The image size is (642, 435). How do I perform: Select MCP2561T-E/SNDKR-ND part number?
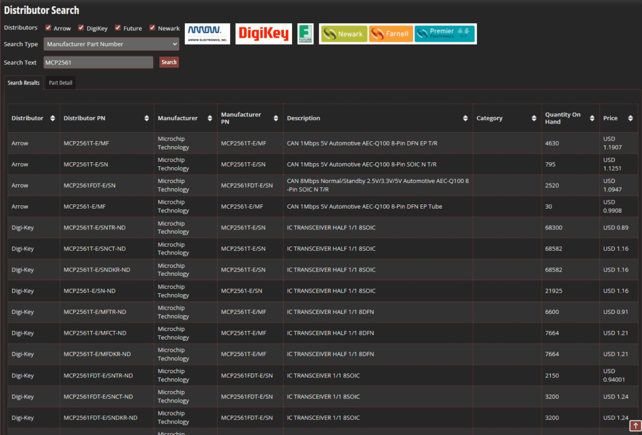point(97,270)
